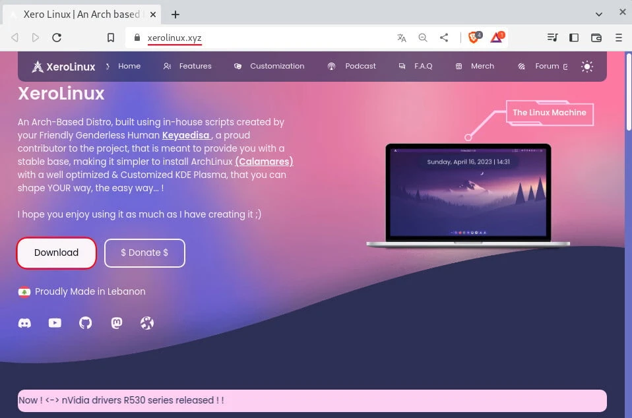Viewport: 632px width, 418px height.
Task: Follow the Calamares link
Action: coord(264,162)
